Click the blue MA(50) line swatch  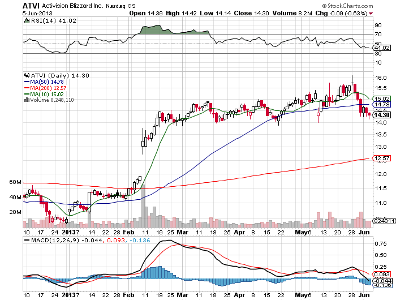click(27, 82)
